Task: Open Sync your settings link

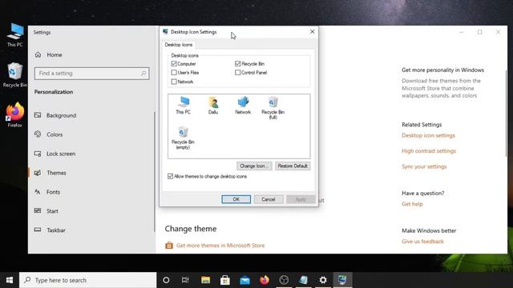Action: (x=424, y=166)
